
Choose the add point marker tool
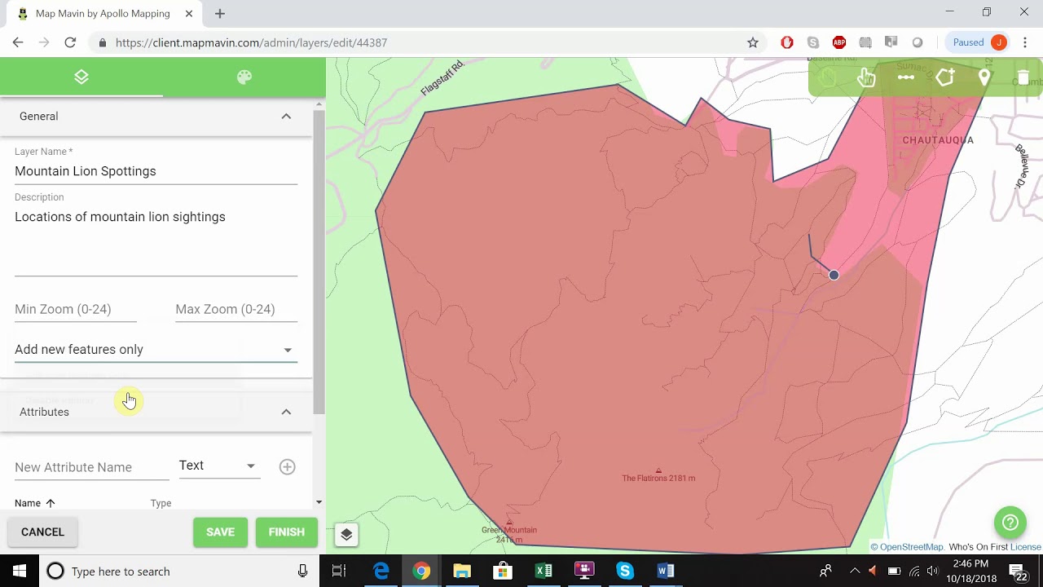pyautogui.click(x=984, y=77)
